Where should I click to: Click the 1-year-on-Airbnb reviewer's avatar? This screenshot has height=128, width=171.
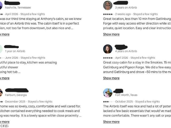[x=1, y=49]
